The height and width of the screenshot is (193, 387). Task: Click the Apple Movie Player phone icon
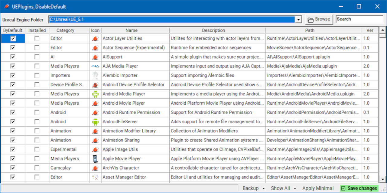point(95,159)
